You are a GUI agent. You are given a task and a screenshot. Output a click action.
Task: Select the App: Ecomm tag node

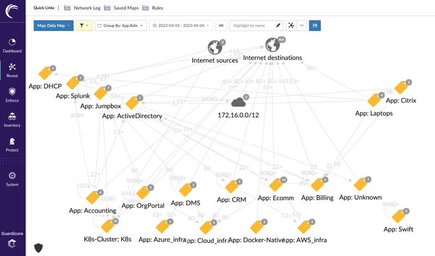click(276, 185)
